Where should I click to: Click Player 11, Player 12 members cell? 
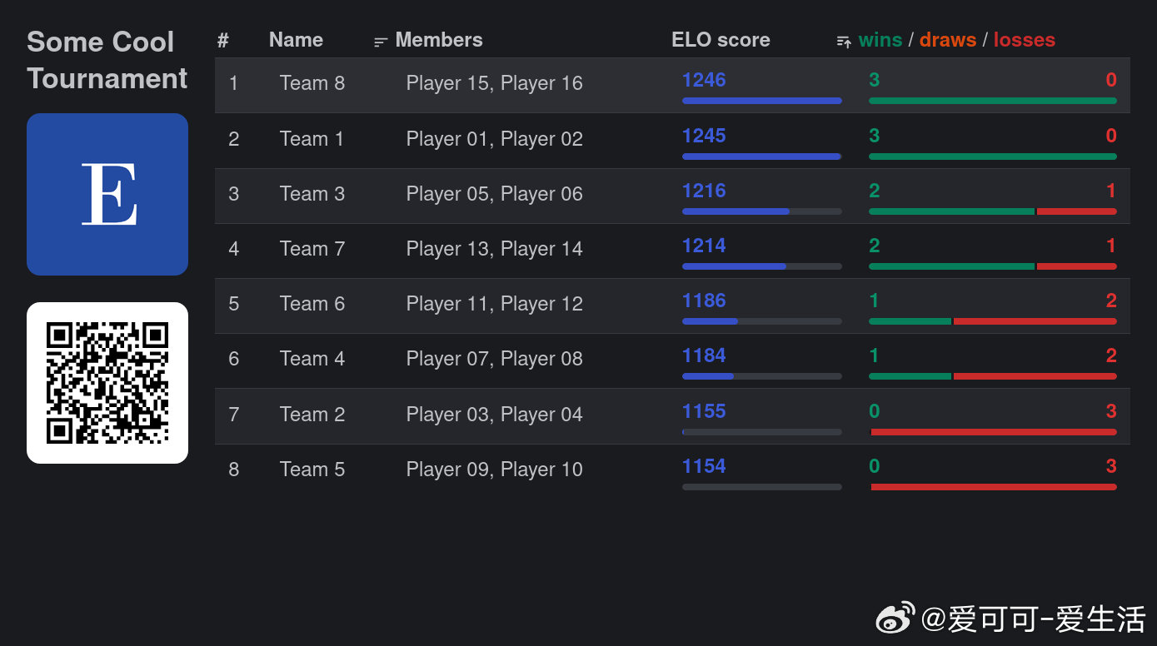(x=495, y=304)
